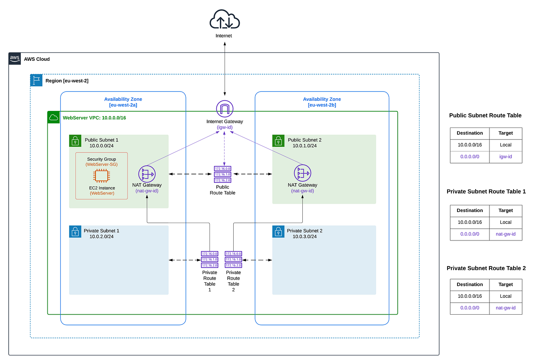Click the Private Subnet 2 lock icon

tap(278, 231)
